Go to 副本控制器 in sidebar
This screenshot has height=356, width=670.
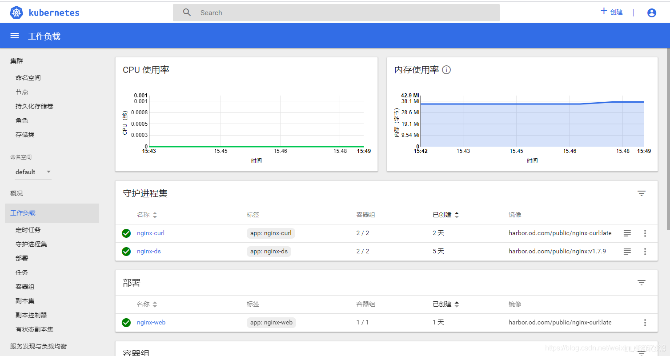coord(31,315)
